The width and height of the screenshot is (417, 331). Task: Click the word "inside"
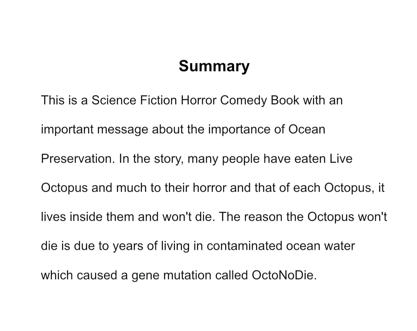(86, 217)
